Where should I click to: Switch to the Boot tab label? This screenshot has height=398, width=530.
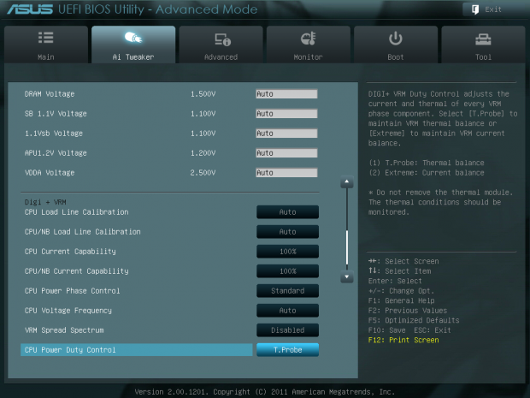(x=396, y=57)
